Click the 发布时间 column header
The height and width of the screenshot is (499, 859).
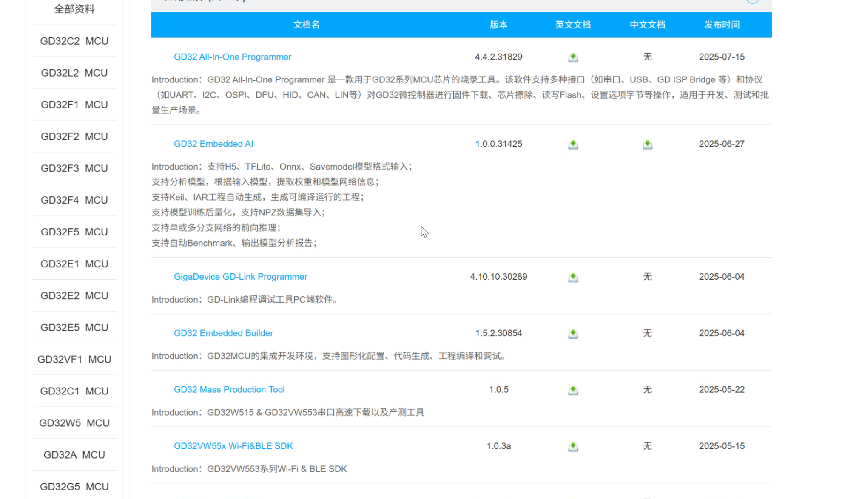[x=722, y=25]
